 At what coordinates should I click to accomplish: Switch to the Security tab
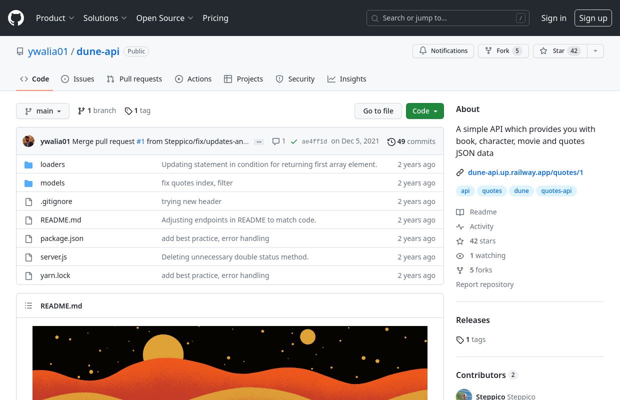coord(295,79)
